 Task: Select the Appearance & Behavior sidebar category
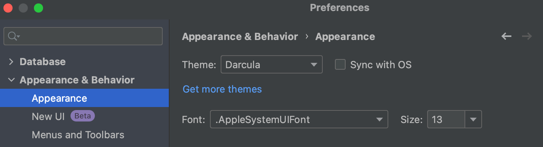coord(77,80)
